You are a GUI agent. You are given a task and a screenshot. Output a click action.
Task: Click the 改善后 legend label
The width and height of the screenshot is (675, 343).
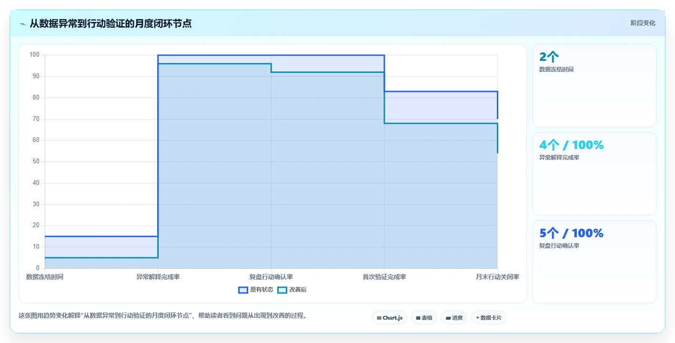pyautogui.click(x=298, y=290)
